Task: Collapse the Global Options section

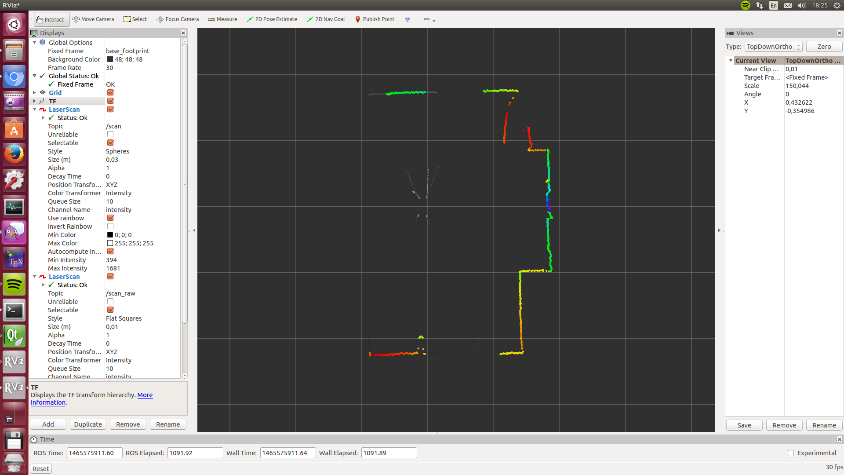Action: 34,43
